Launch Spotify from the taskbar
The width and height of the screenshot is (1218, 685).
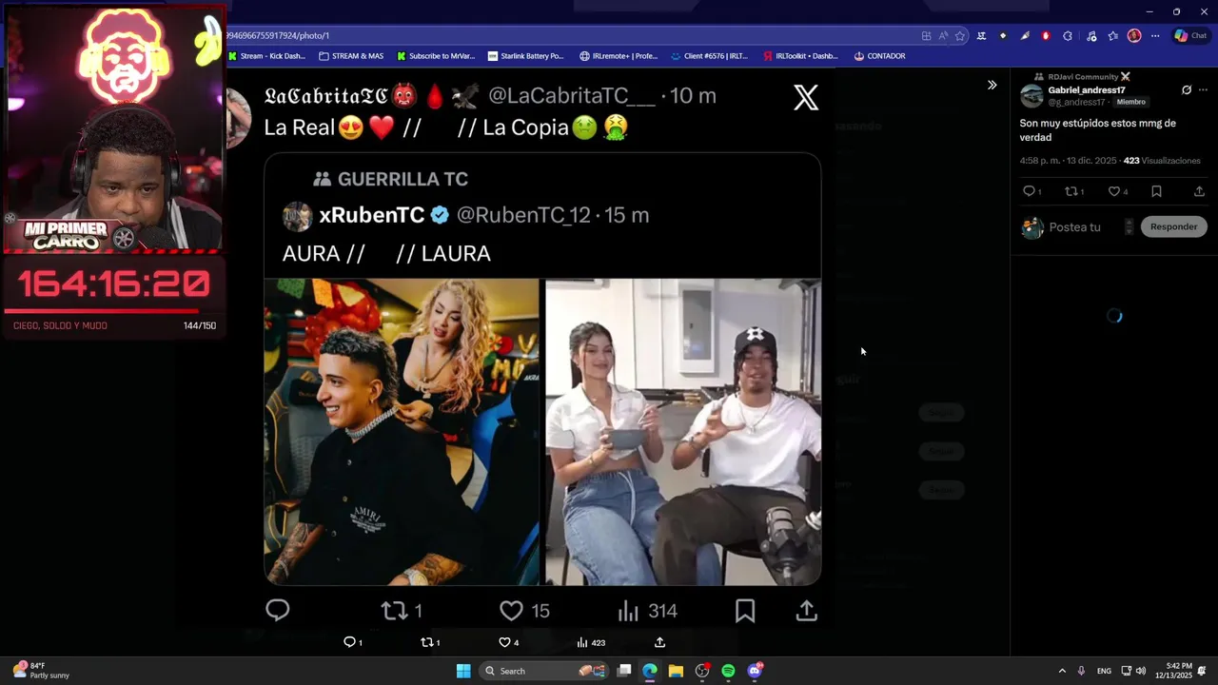click(728, 671)
